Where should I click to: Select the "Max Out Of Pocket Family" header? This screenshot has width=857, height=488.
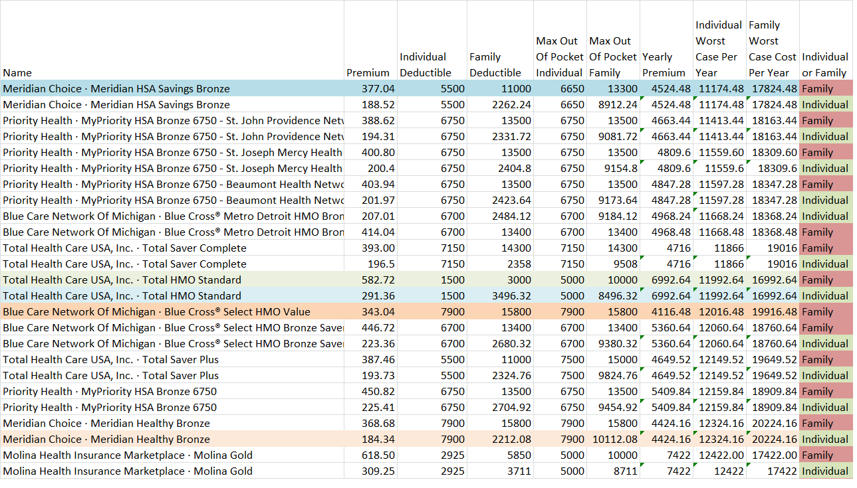tap(613, 41)
